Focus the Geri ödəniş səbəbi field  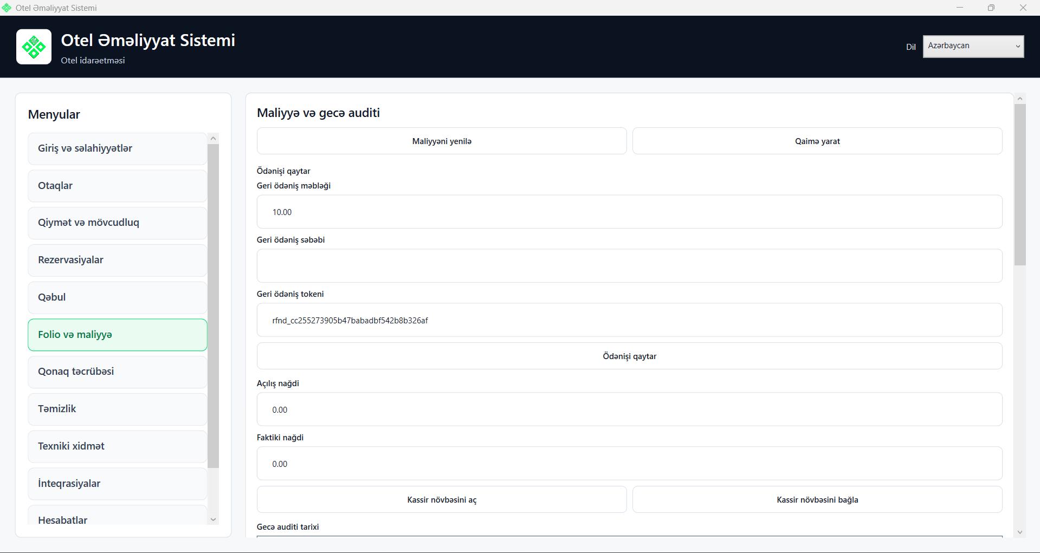(629, 266)
